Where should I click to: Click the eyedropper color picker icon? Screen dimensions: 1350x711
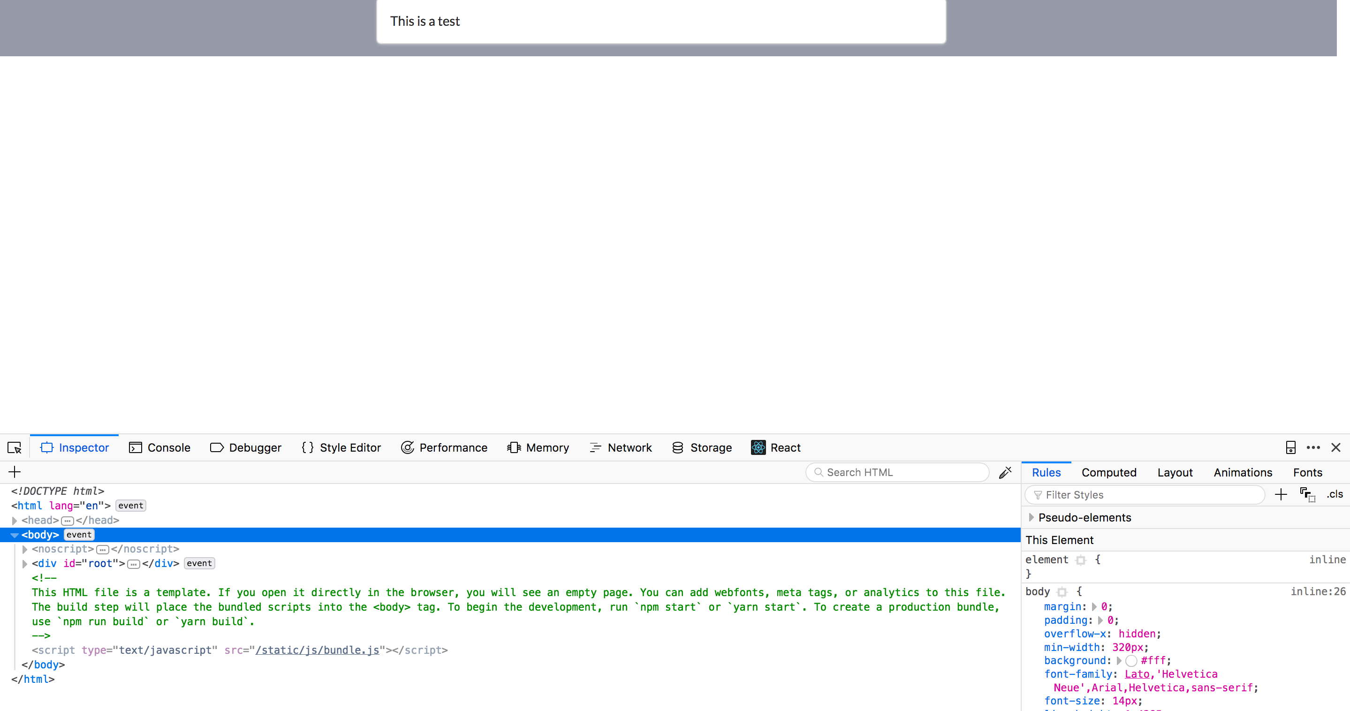pyautogui.click(x=1005, y=473)
